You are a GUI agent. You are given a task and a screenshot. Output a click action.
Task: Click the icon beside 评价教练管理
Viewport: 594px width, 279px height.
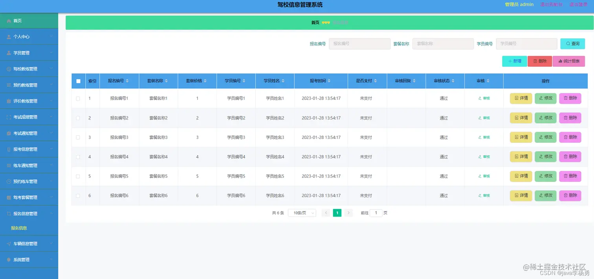(9, 101)
